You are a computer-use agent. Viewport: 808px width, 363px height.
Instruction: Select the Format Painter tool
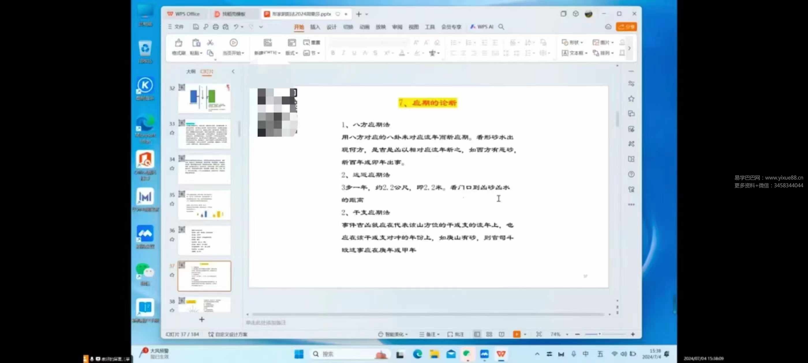(x=178, y=47)
